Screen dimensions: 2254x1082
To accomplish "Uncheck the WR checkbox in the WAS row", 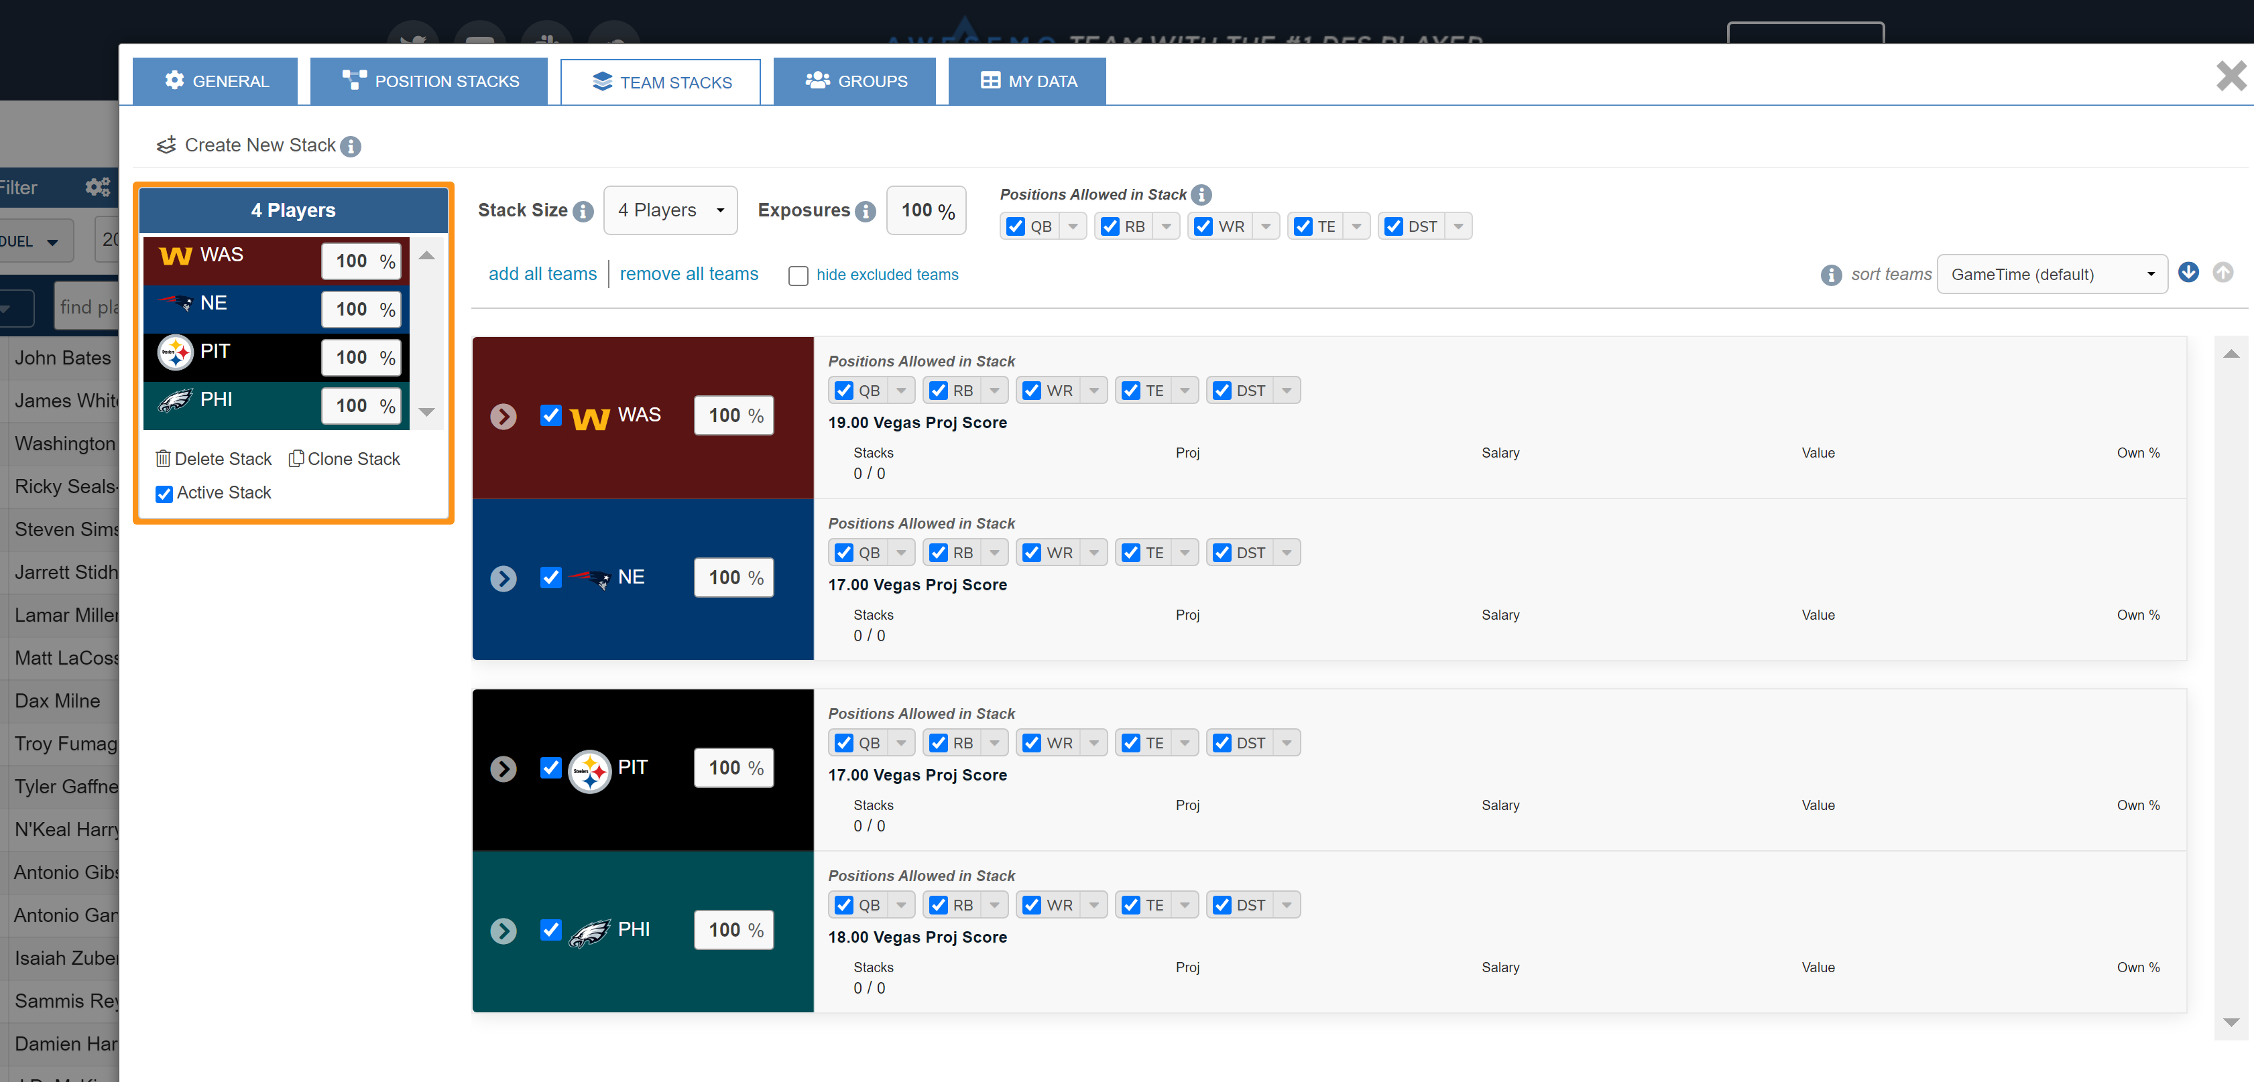I will (x=1032, y=391).
